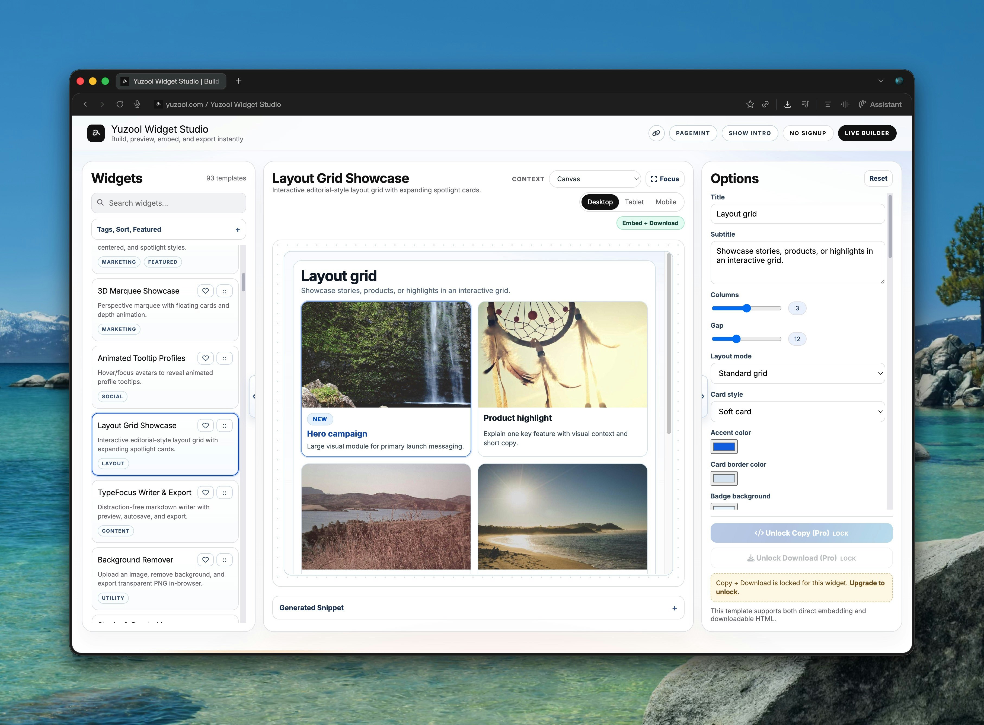Open the Accent color swatch

click(x=724, y=447)
